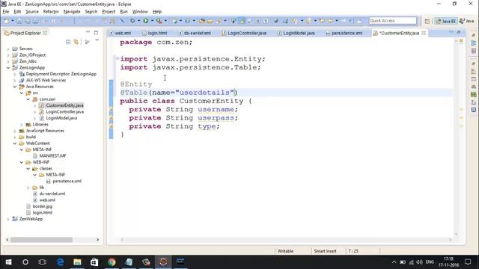Click inside the Quick Access field
The height and width of the screenshot is (269, 479).
coord(392,21)
